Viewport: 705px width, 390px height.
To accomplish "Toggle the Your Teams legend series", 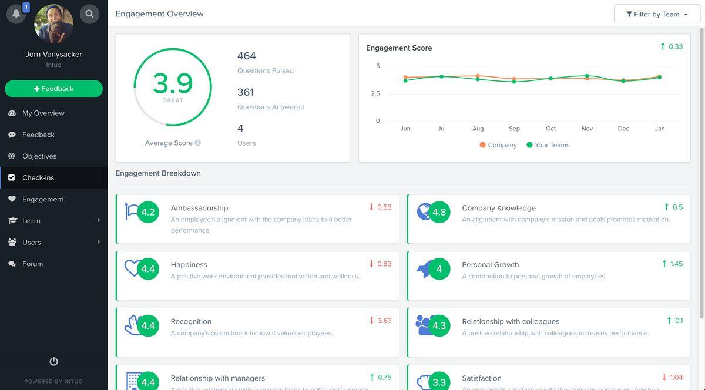I will coord(548,145).
